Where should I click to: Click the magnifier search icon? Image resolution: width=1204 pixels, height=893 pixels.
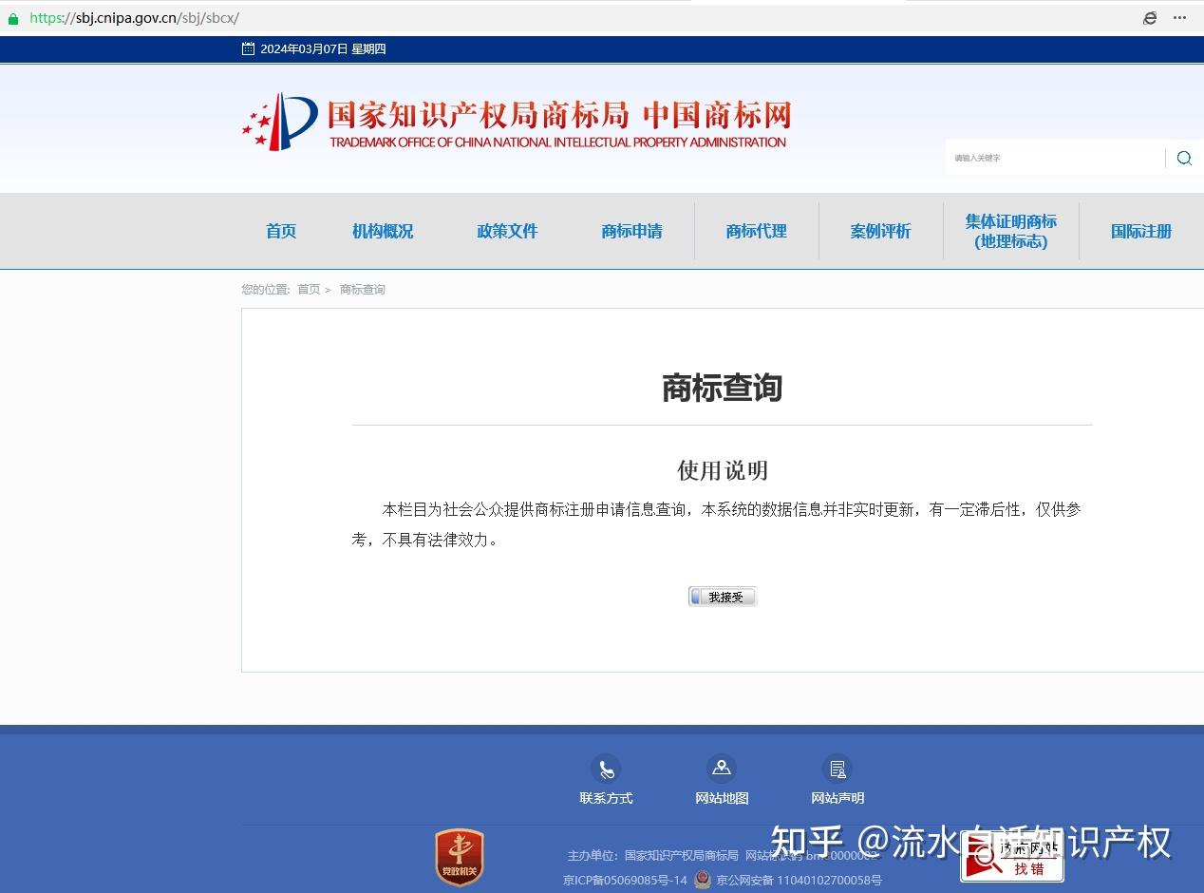[1184, 158]
